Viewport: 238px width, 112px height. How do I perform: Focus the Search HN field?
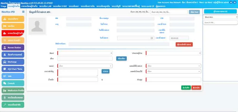tap(220, 22)
